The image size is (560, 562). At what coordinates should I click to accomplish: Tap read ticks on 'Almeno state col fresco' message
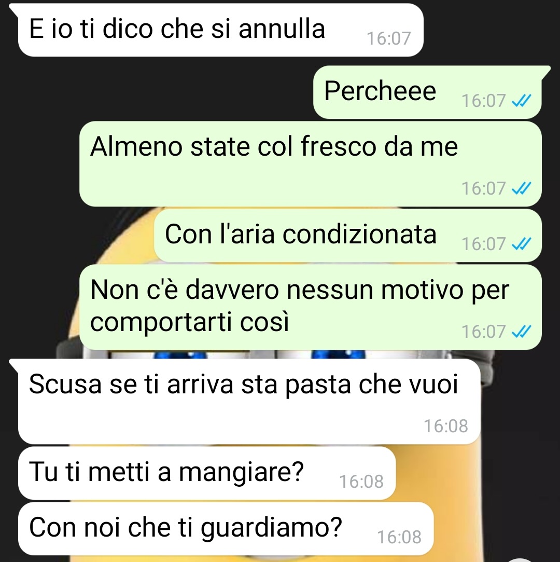coord(521,188)
